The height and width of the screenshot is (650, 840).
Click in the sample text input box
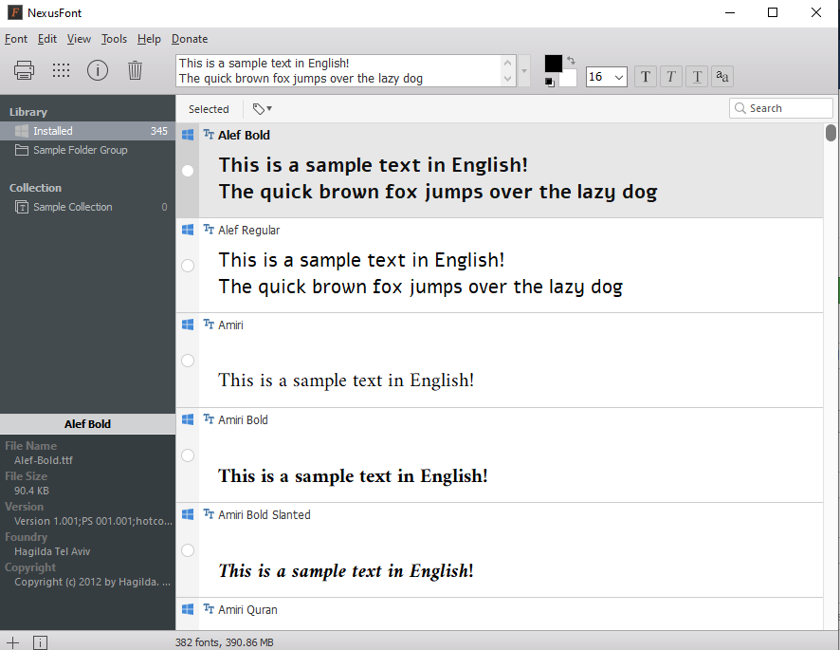pos(338,70)
